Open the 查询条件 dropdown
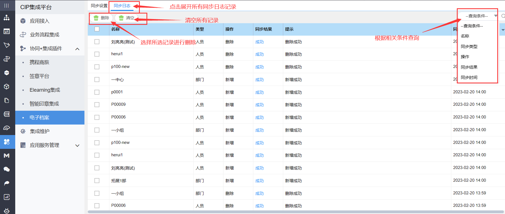Image resolution: width=505 pixels, height=214 pixels. tap(478, 16)
